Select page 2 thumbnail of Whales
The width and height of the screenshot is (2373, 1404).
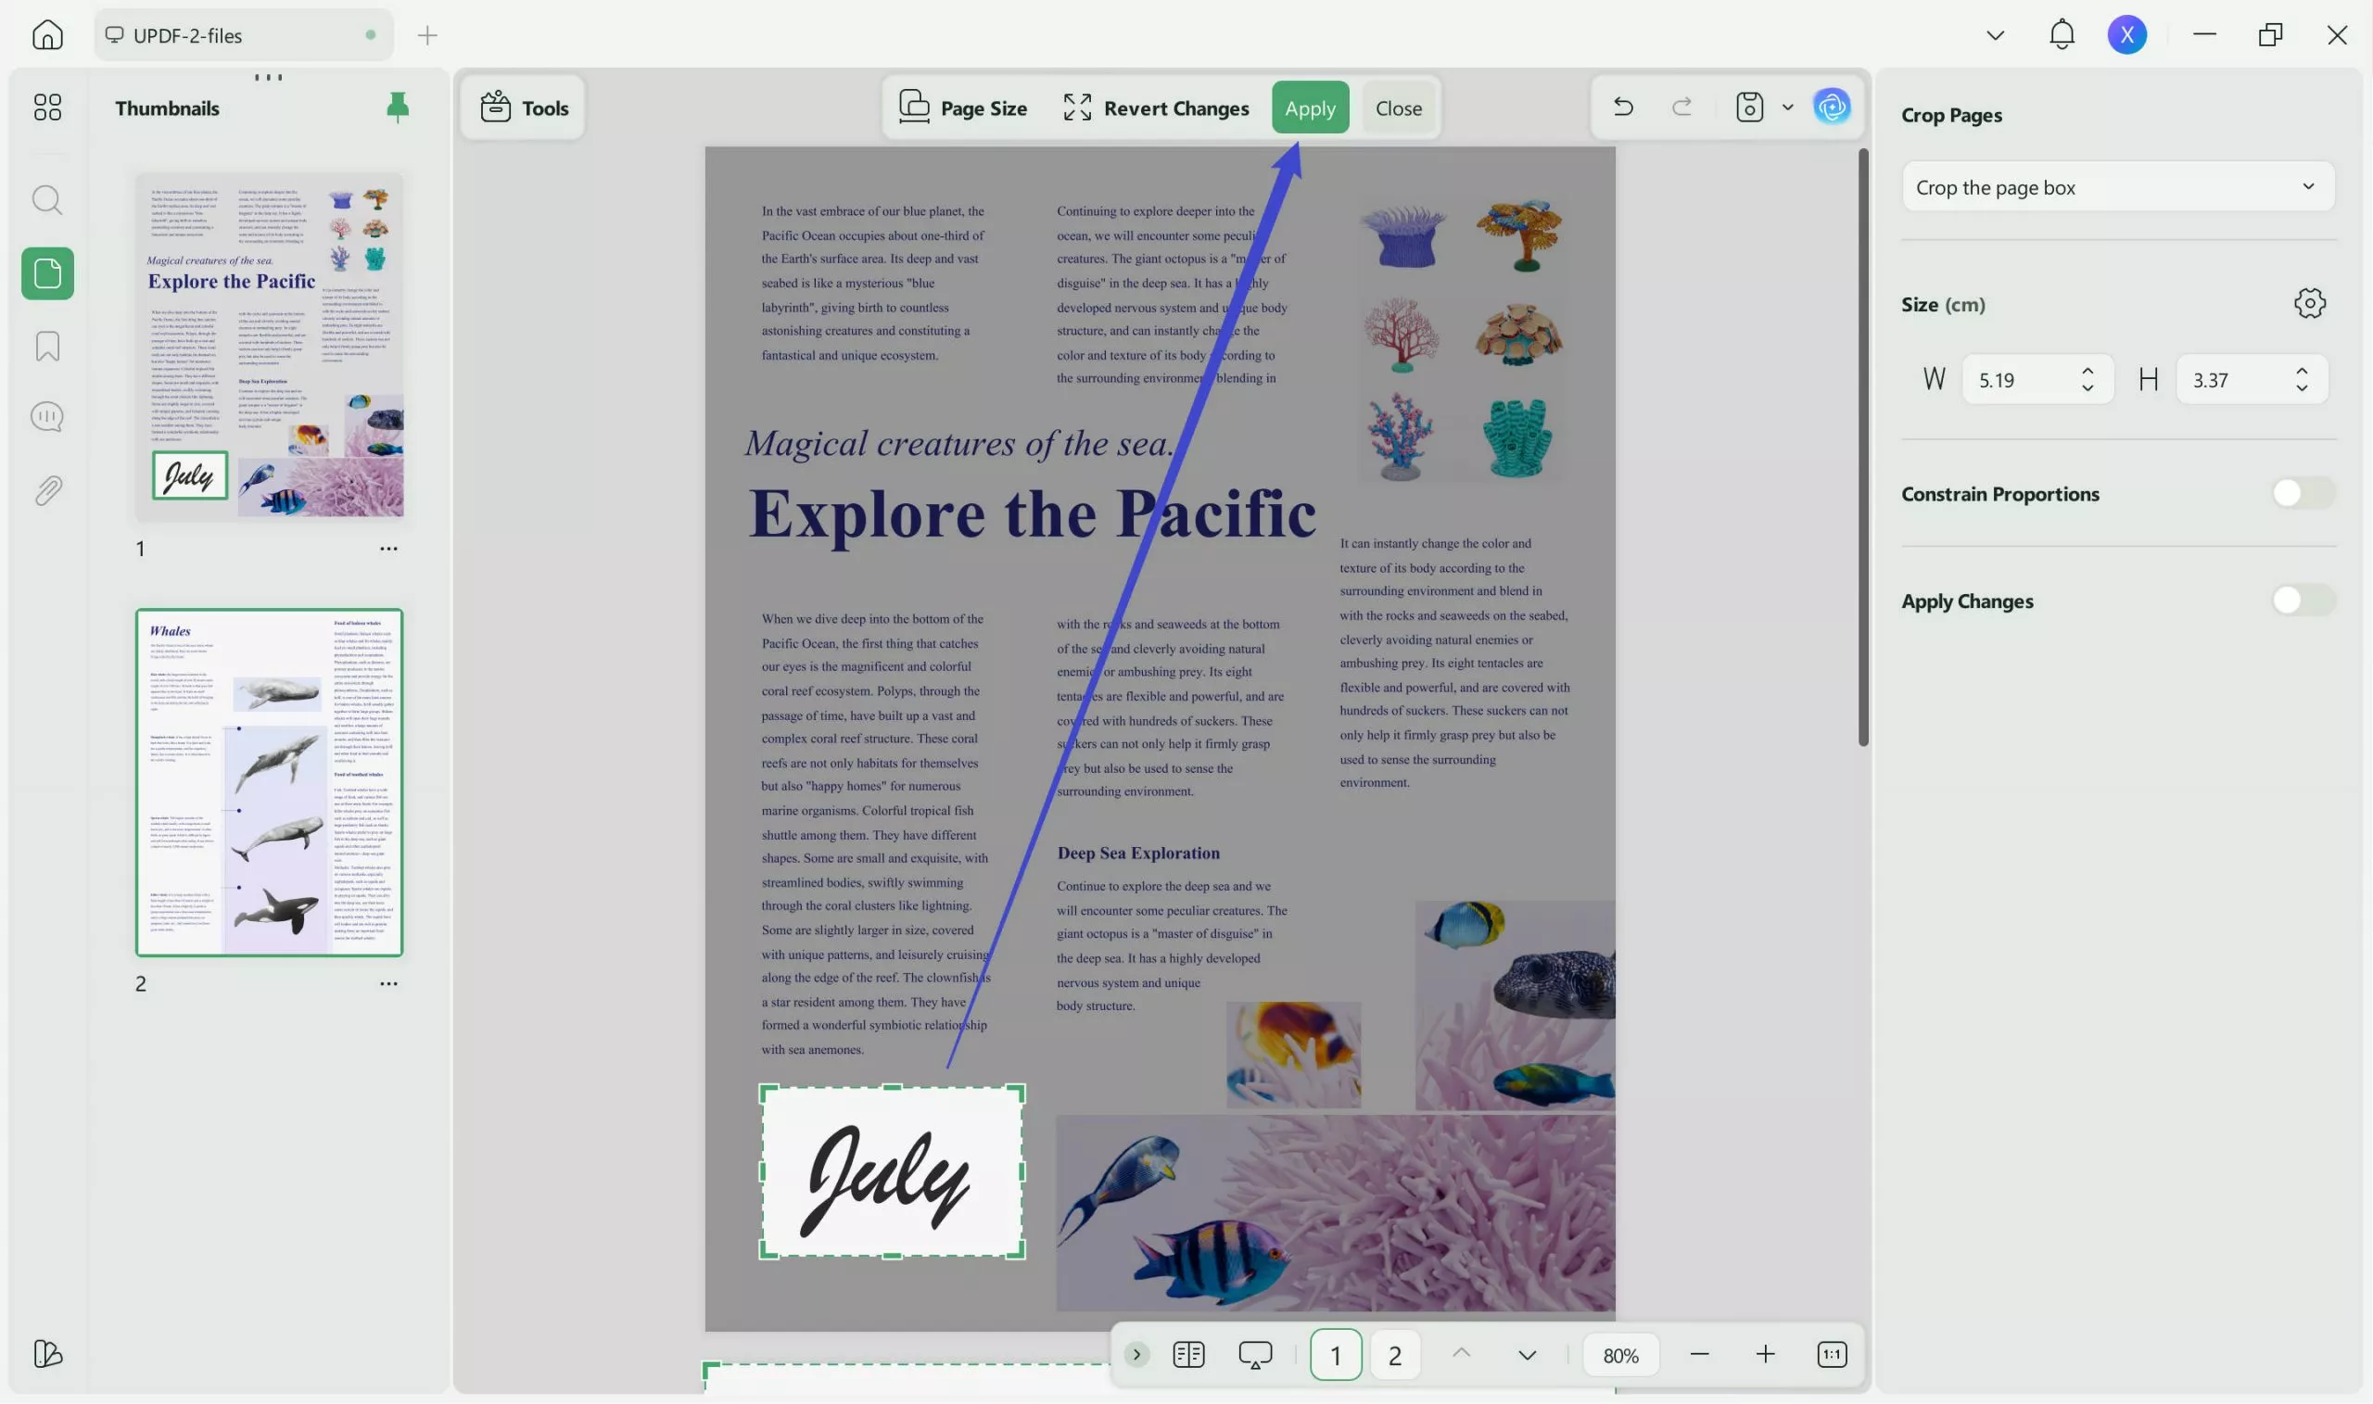(x=270, y=781)
